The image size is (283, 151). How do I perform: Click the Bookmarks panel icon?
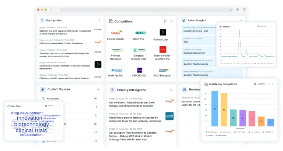[x=185, y=89]
